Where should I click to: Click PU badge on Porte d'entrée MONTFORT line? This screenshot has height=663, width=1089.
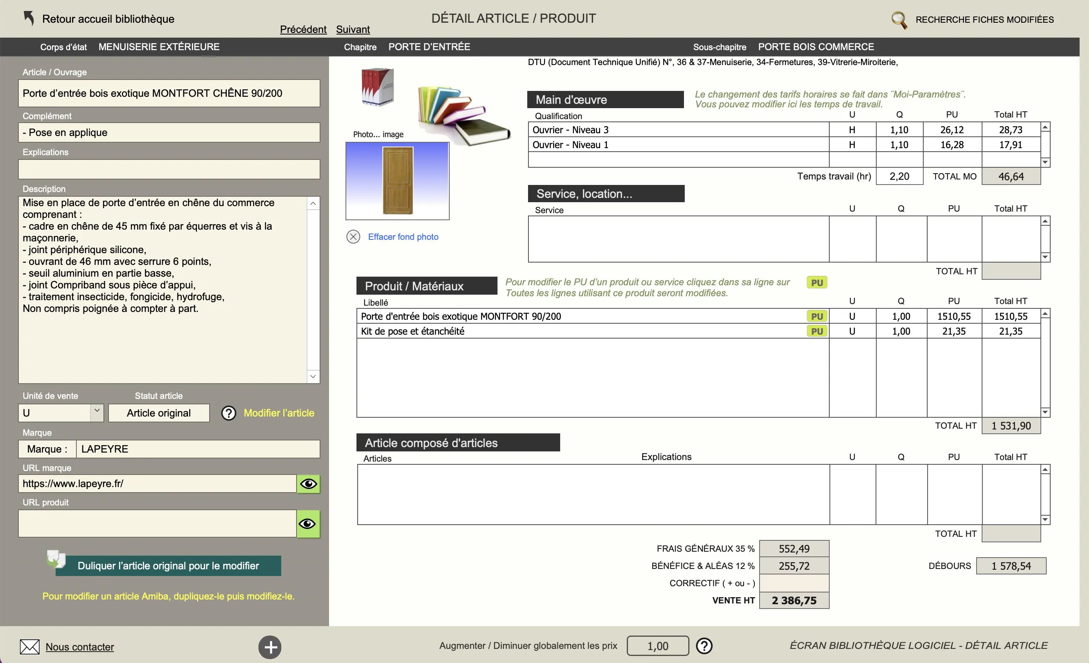pos(816,316)
